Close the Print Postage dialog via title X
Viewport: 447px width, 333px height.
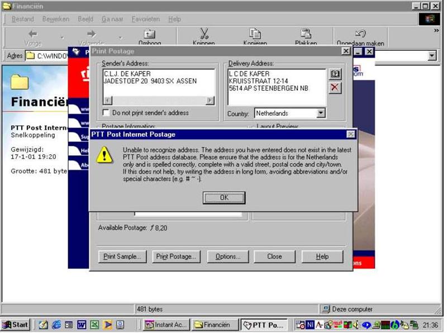click(x=346, y=51)
